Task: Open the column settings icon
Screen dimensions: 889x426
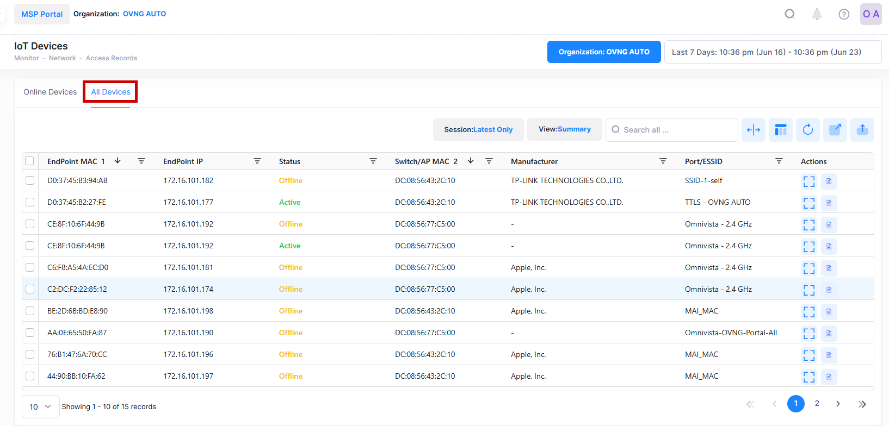Action: [x=780, y=130]
